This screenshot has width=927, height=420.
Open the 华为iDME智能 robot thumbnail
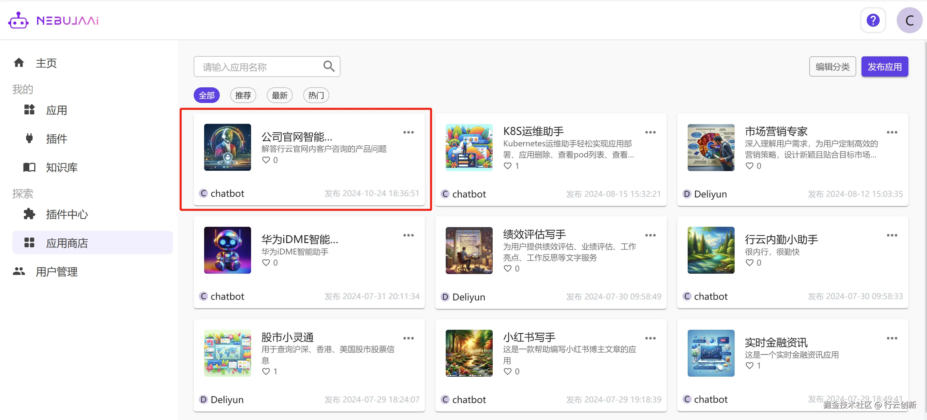(228, 250)
